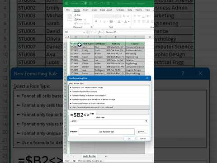Toggle Bold formatting in Font group
This screenshot has height=163, width=217.
tap(96, 22)
